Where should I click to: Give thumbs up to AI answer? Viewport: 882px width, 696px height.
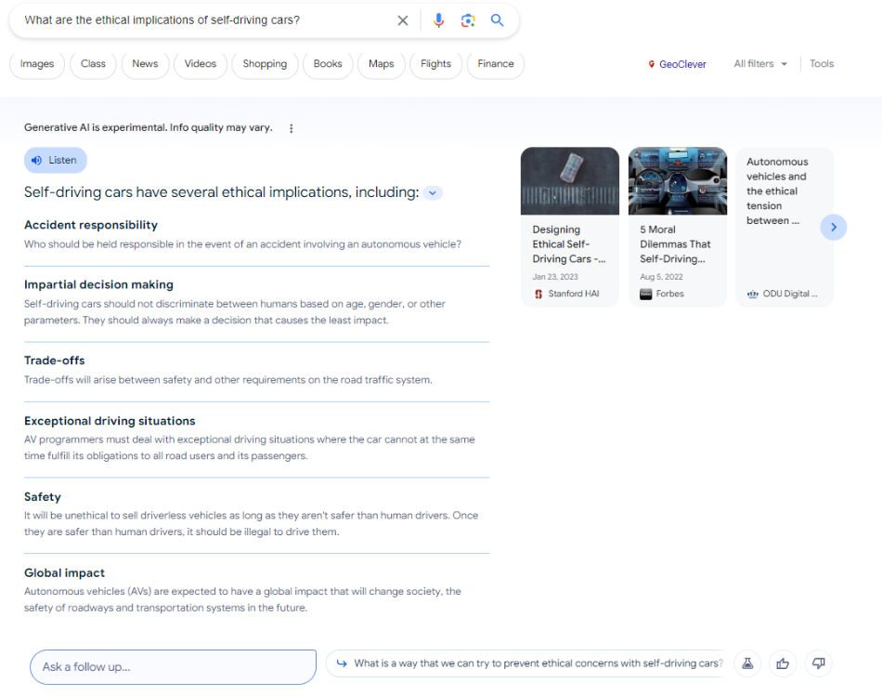coord(783,663)
